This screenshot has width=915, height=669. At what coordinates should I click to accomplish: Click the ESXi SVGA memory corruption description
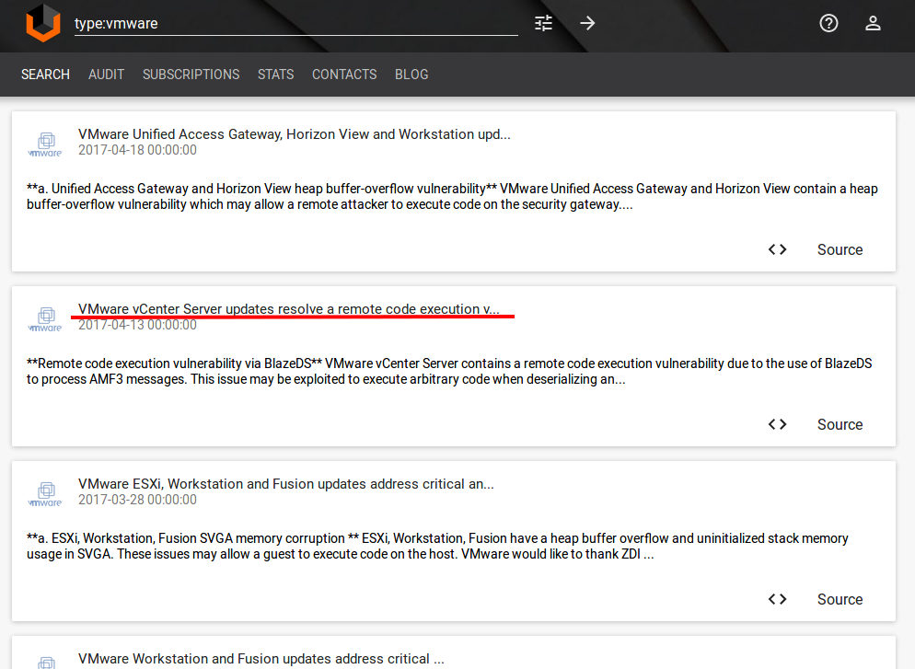pos(437,547)
